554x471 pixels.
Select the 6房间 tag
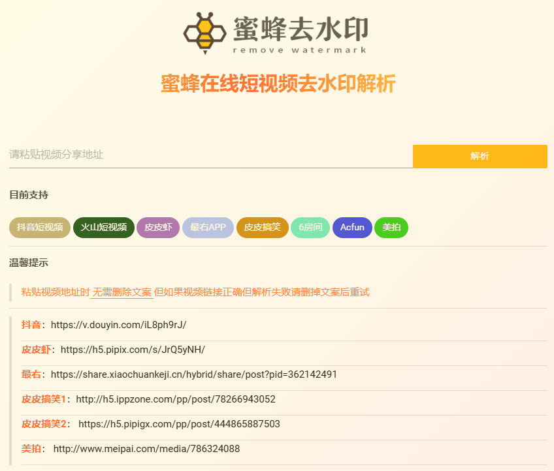pyautogui.click(x=310, y=228)
